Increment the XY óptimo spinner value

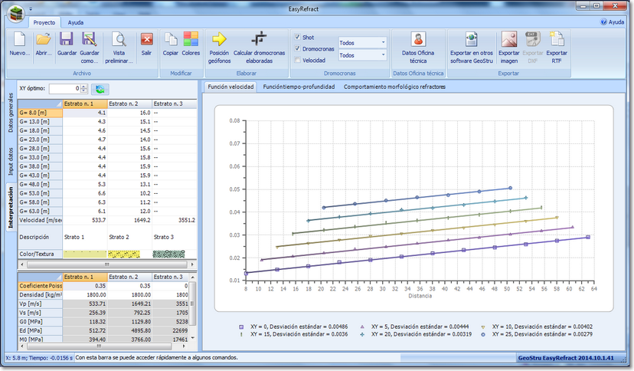point(85,86)
